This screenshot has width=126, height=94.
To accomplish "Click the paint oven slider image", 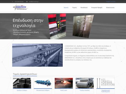I will [x=83, y=26].
